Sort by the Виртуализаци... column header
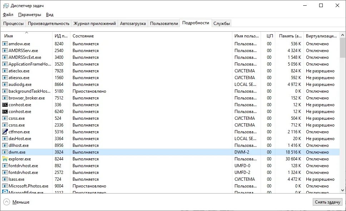The image size is (346, 211). [x=321, y=36]
